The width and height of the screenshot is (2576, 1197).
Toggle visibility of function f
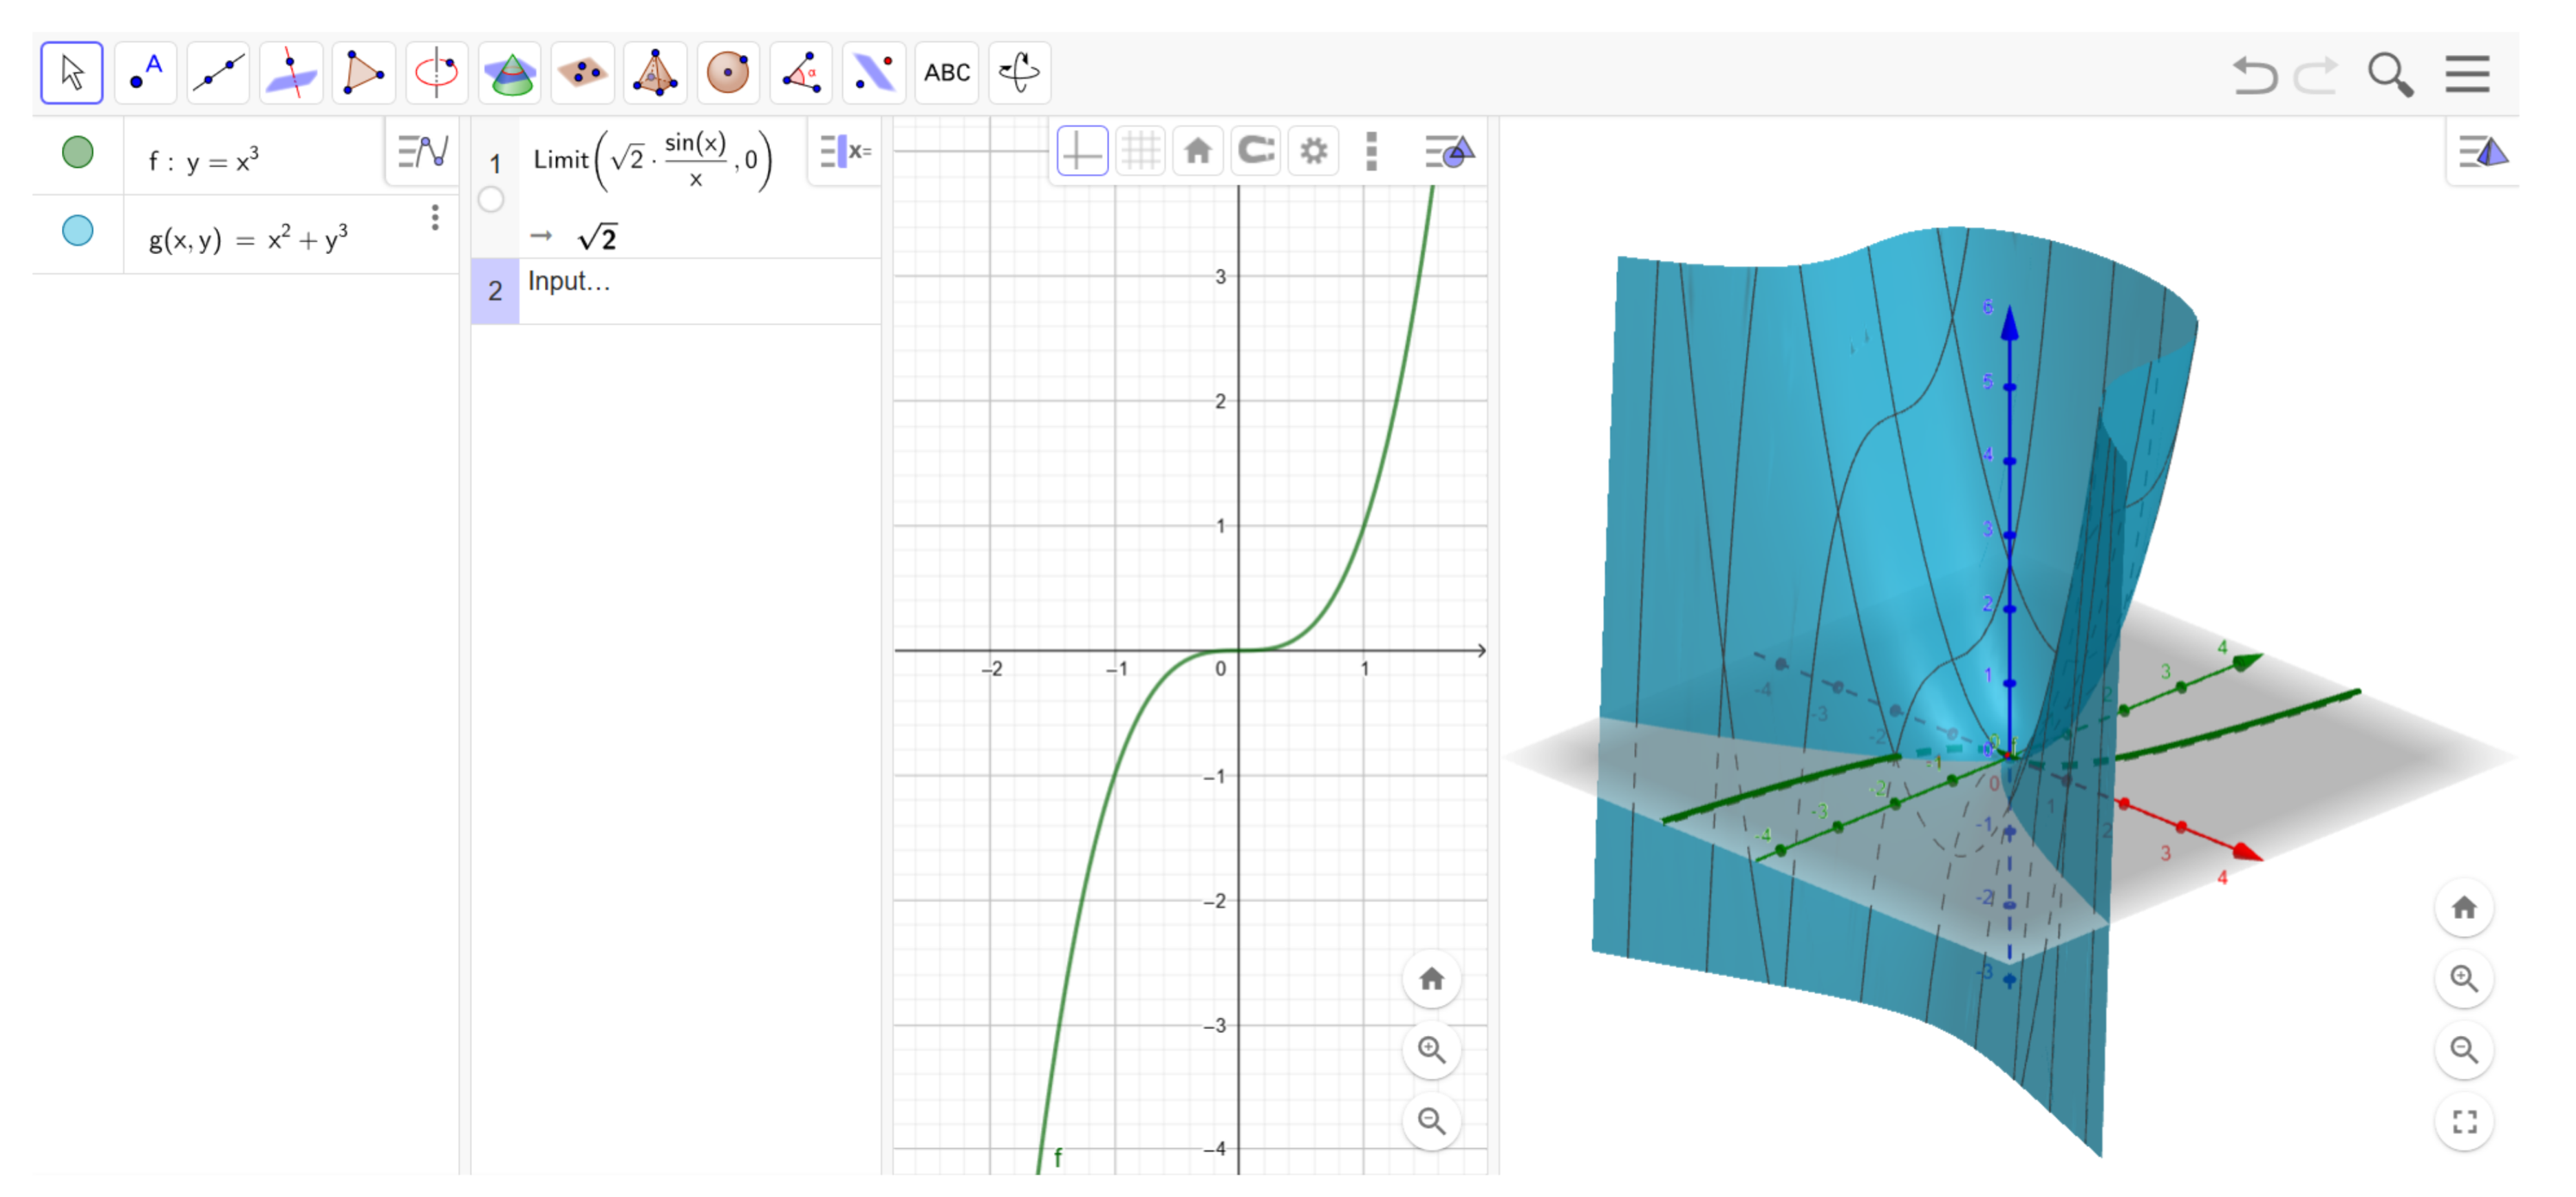pyautogui.click(x=77, y=152)
